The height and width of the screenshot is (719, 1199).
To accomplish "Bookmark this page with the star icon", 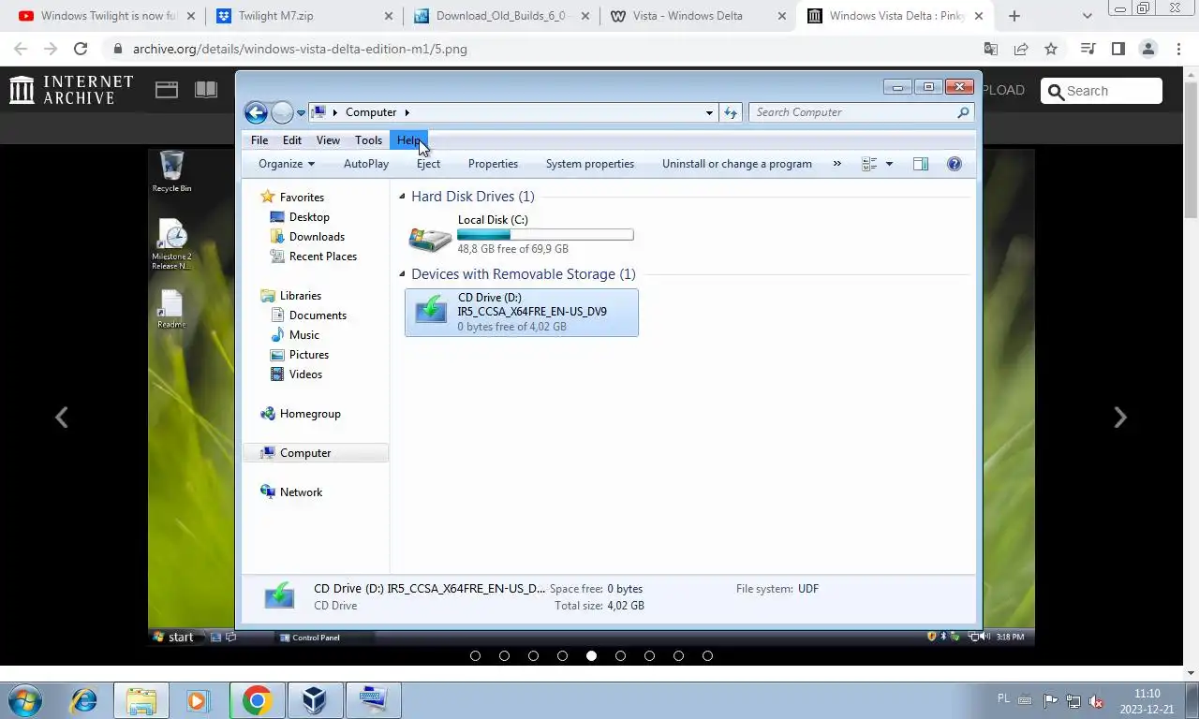I will click(x=1051, y=49).
